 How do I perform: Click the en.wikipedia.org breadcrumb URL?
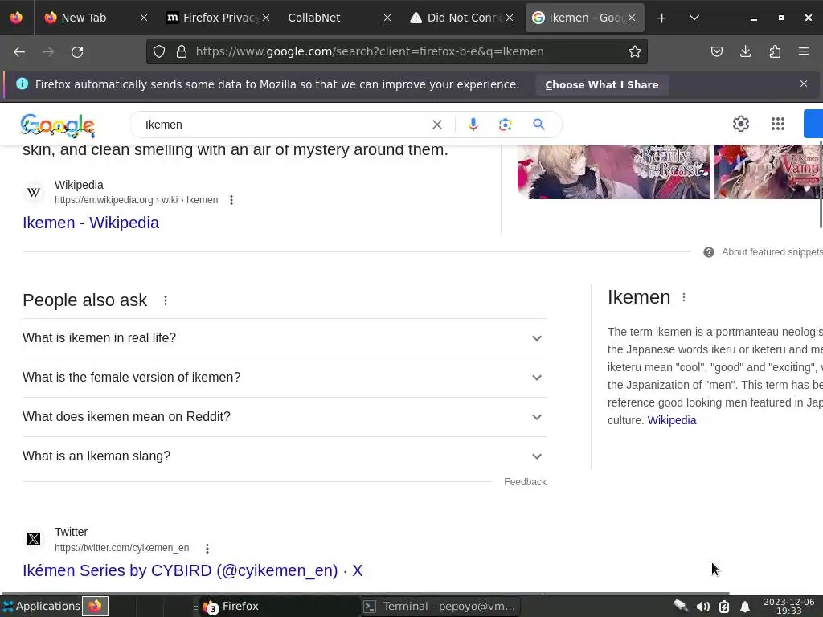coord(136,200)
